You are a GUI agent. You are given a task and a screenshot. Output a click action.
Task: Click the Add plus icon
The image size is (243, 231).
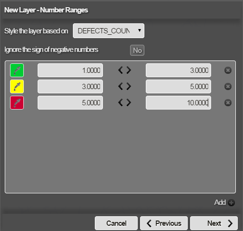(231, 202)
